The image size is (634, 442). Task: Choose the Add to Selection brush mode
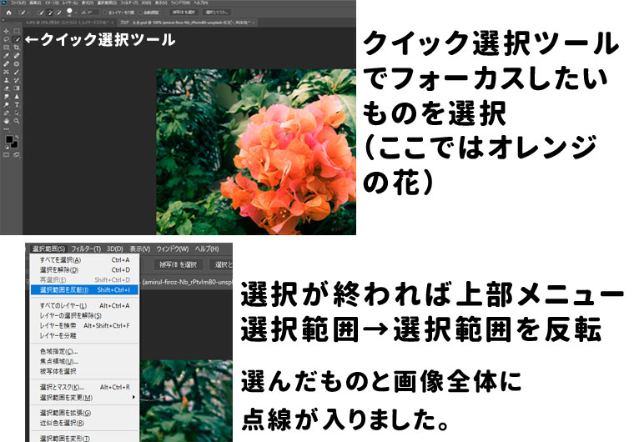point(50,13)
